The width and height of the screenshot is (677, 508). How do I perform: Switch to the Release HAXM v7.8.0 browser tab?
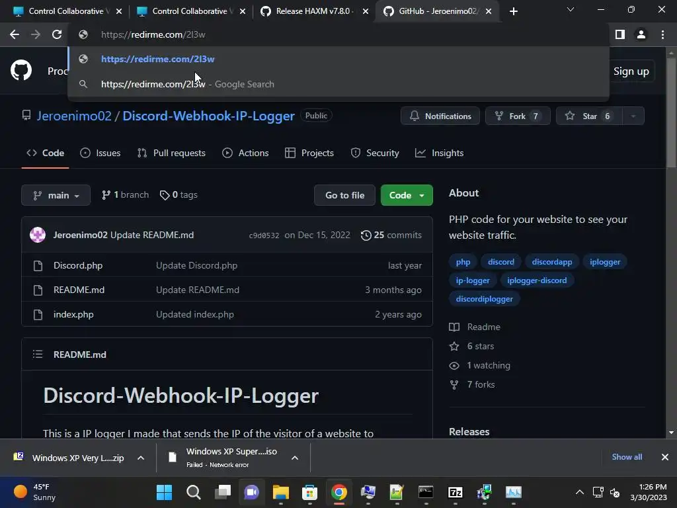(313, 11)
